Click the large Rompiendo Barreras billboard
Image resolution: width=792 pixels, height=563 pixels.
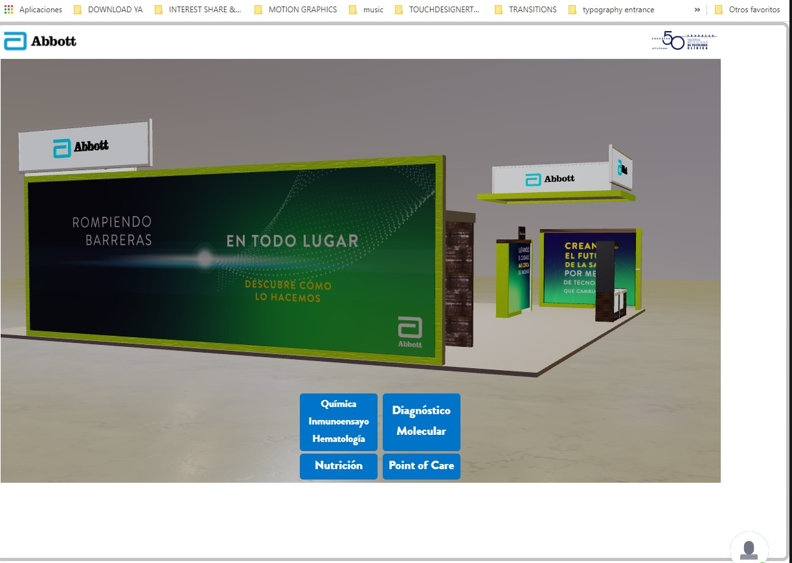click(x=235, y=259)
